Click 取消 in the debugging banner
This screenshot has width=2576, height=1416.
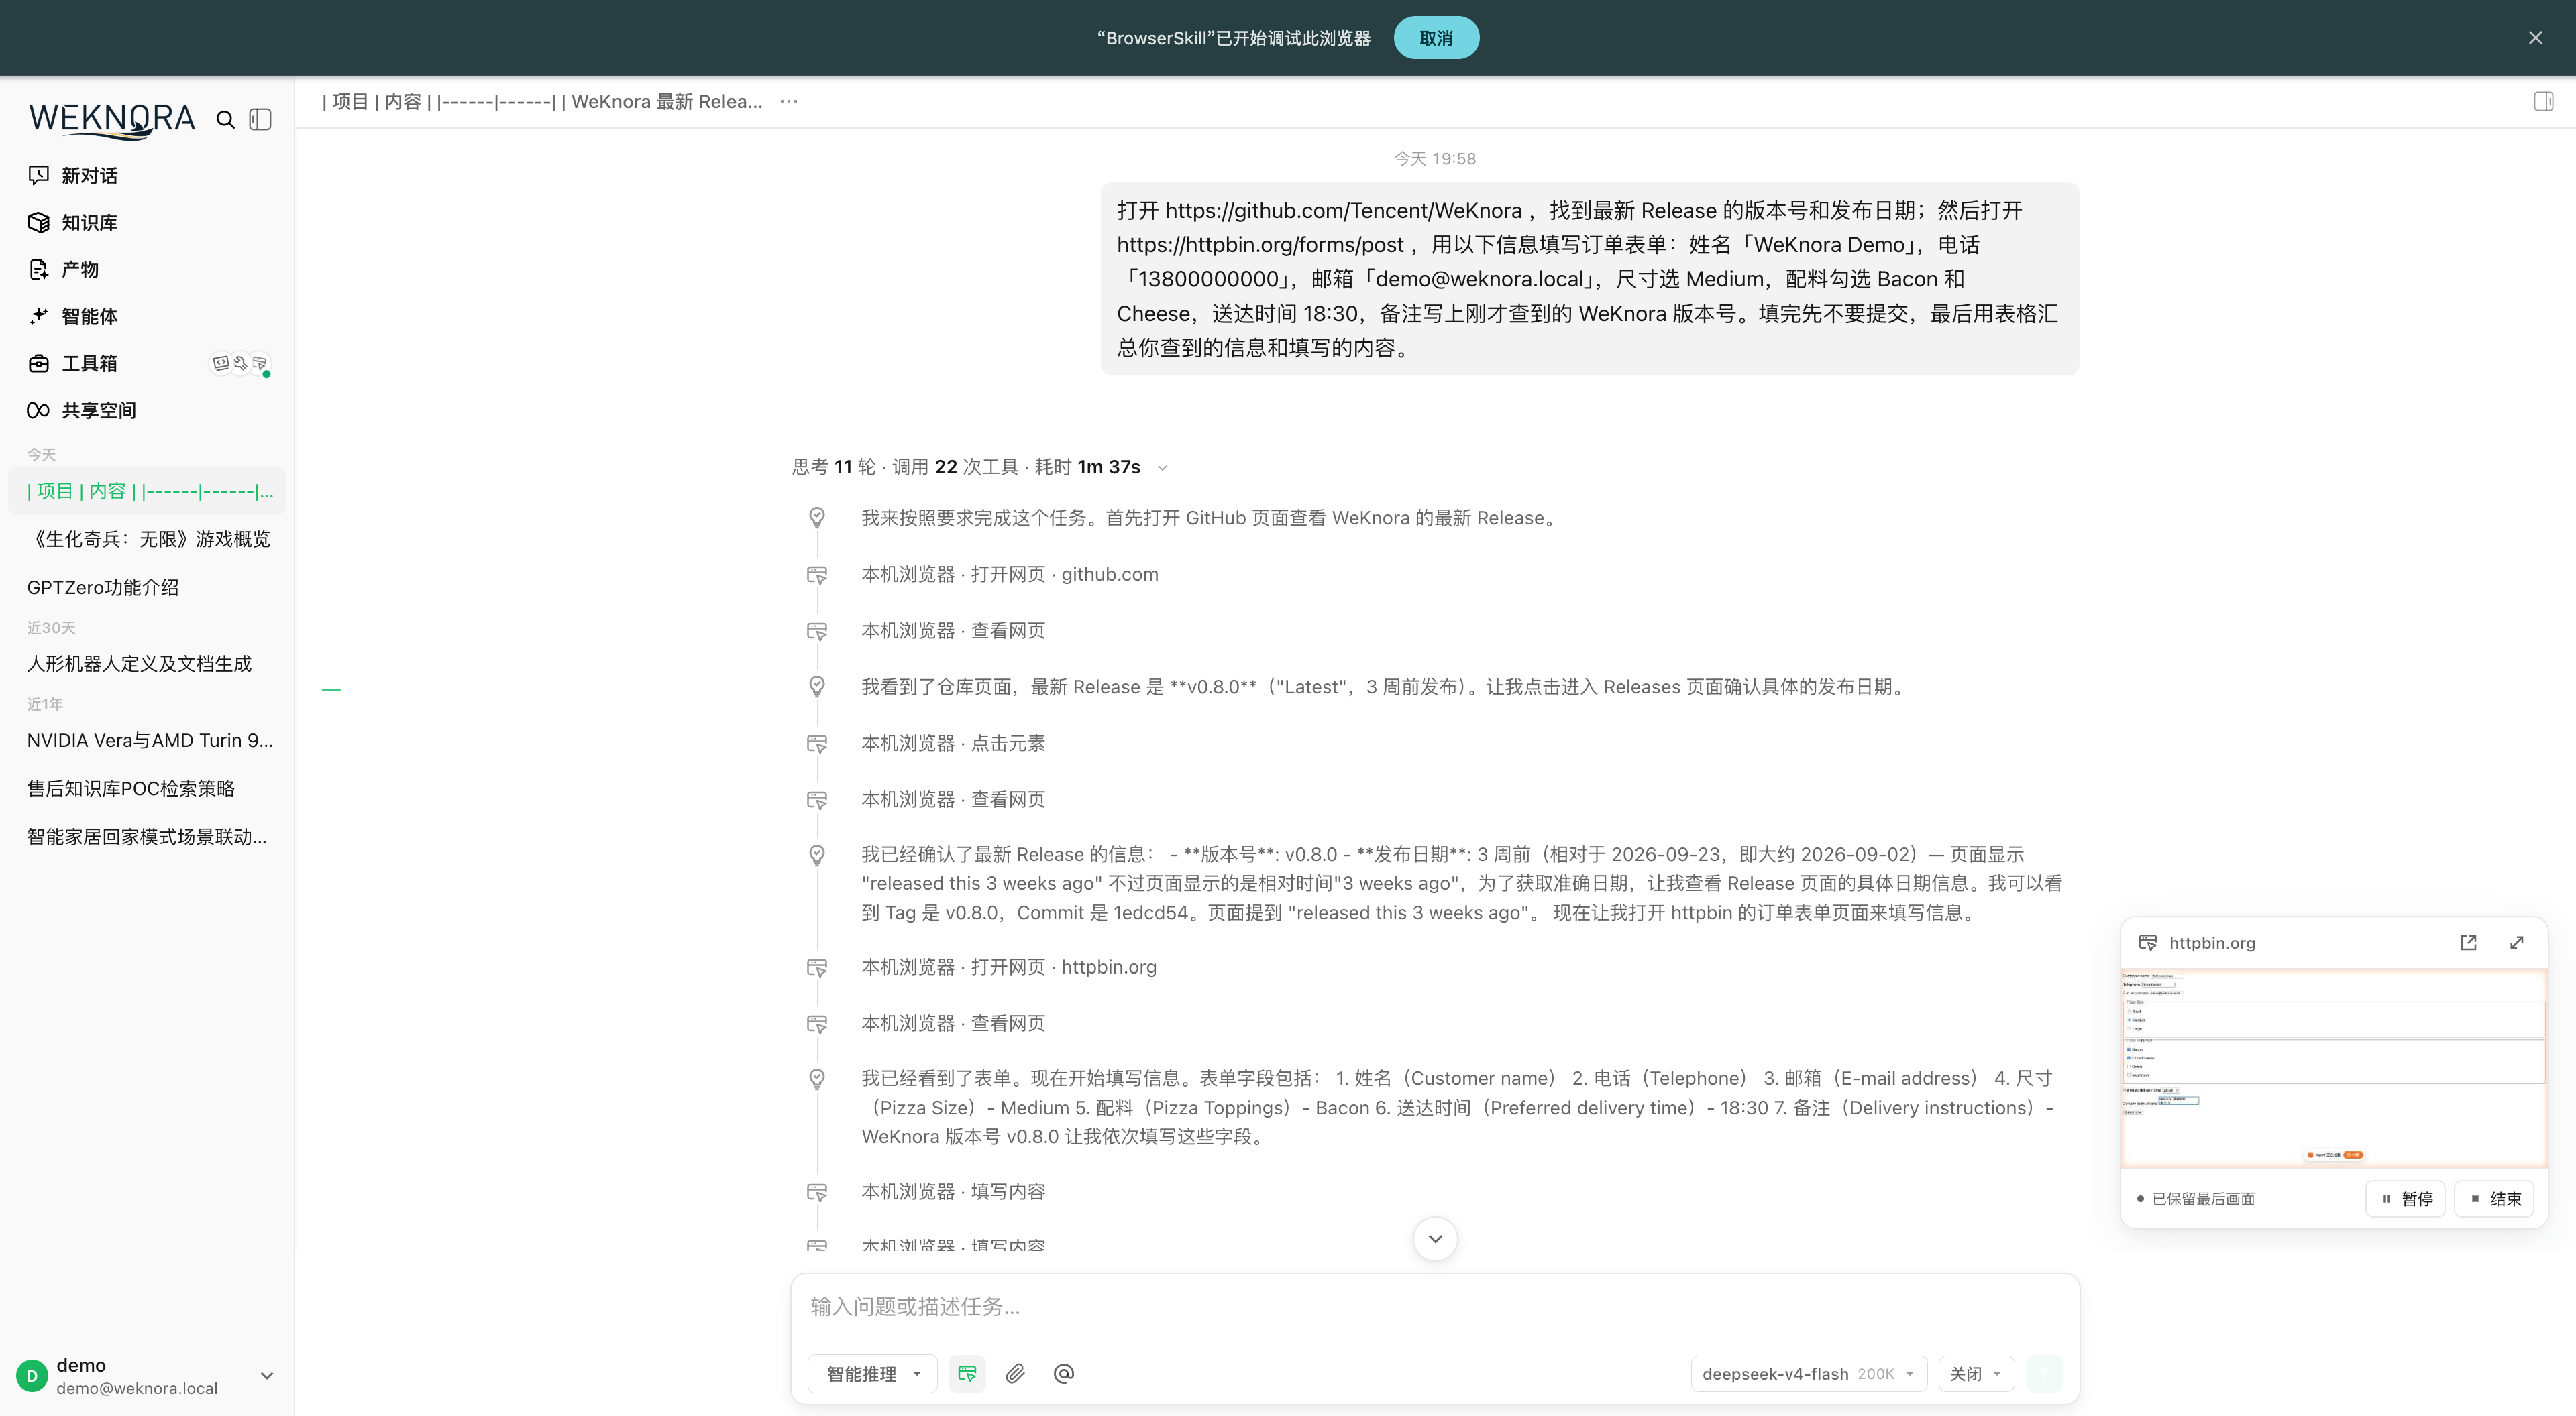click(1436, 38)
